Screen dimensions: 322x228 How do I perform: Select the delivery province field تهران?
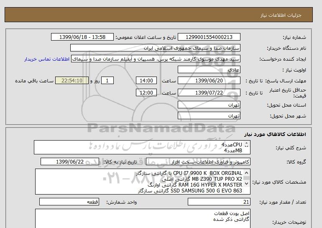click(209, 105)
